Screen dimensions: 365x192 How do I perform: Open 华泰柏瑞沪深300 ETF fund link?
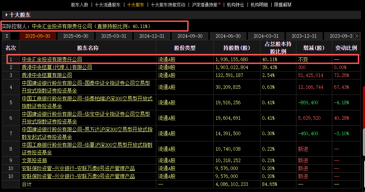point(87,102)
